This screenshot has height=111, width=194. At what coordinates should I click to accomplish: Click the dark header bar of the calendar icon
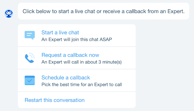tap(30, 77)
